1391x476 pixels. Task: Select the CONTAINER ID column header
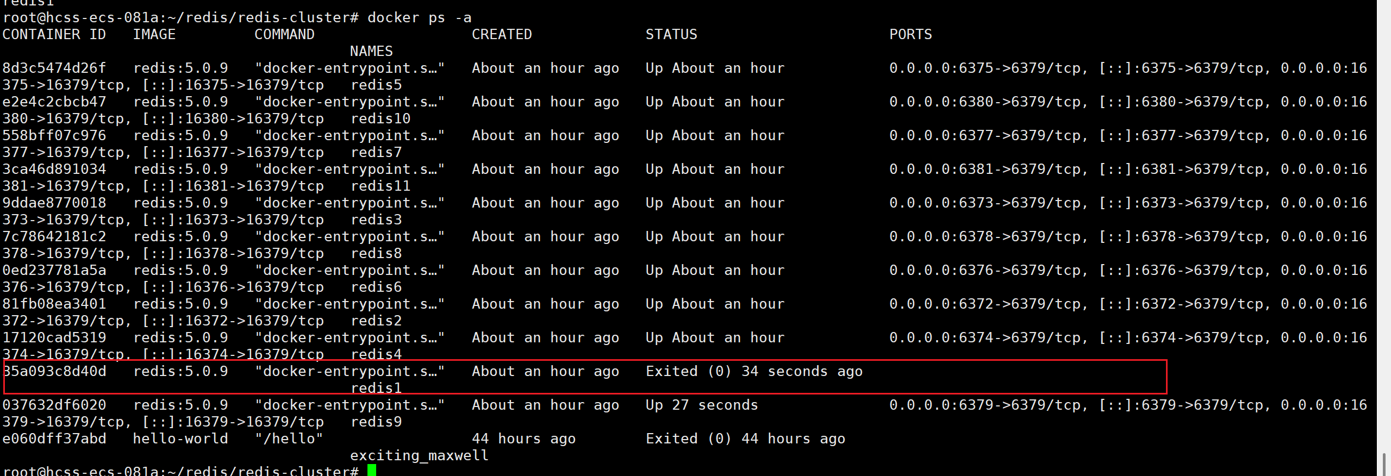pyautogui.click(x=54, y=35)
